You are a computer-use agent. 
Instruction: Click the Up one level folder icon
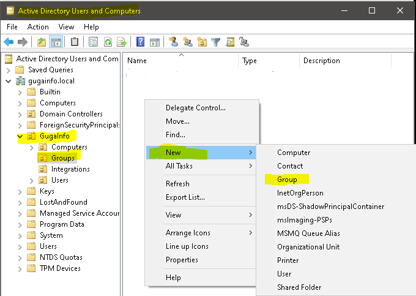pyautogui.click(x=42, y=42)
